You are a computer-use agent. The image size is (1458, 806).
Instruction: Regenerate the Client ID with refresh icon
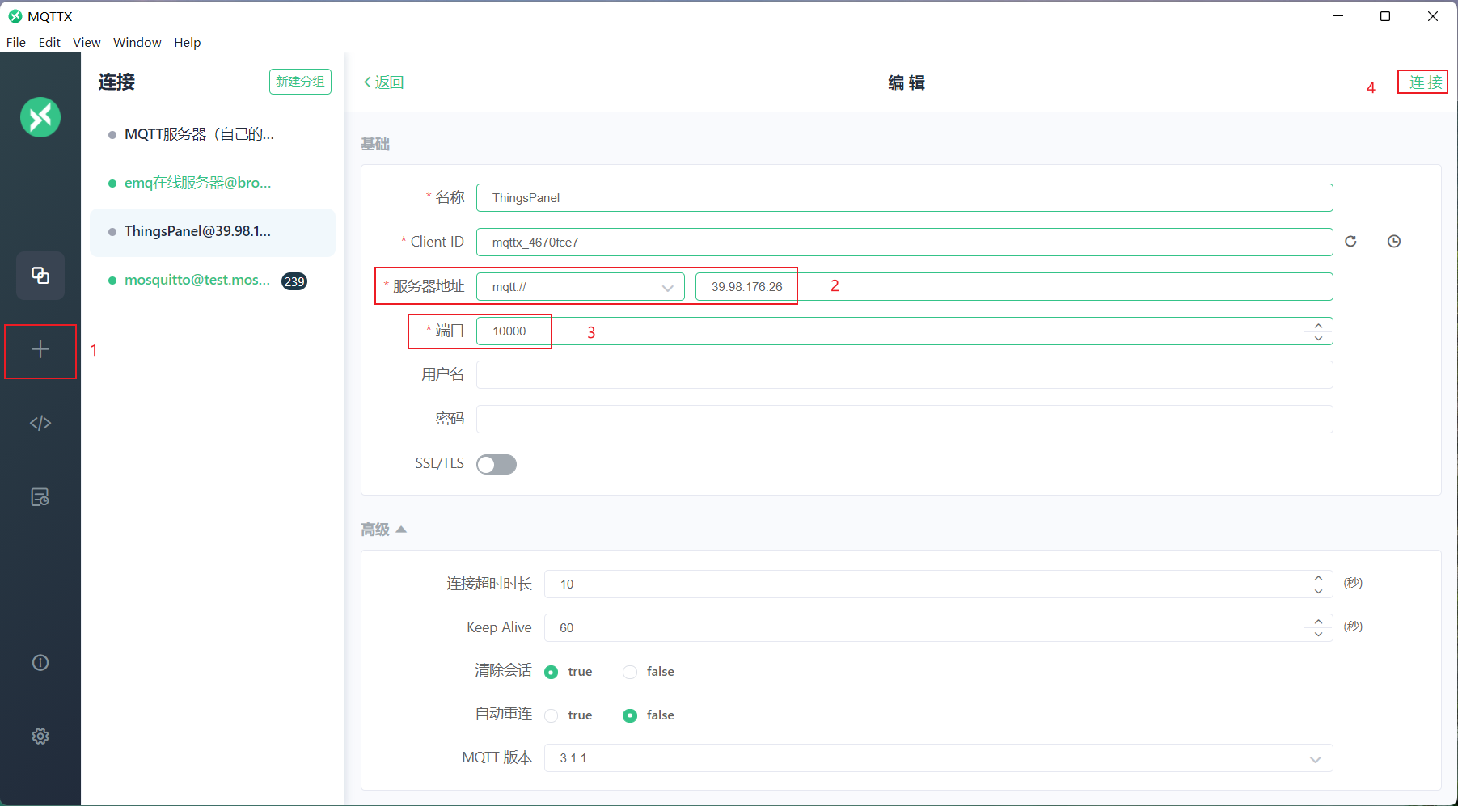pyautogui.click(x=1350, y=242)
